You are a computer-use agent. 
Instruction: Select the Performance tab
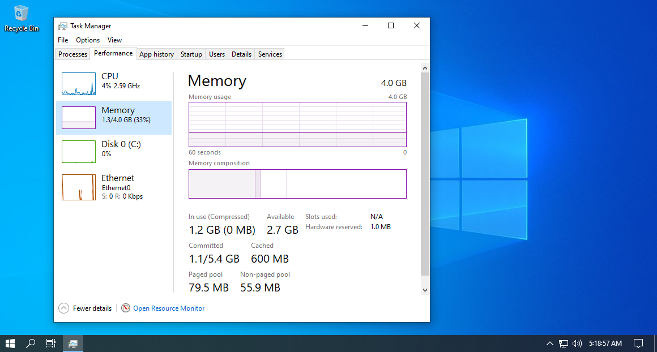pos(113,54)
